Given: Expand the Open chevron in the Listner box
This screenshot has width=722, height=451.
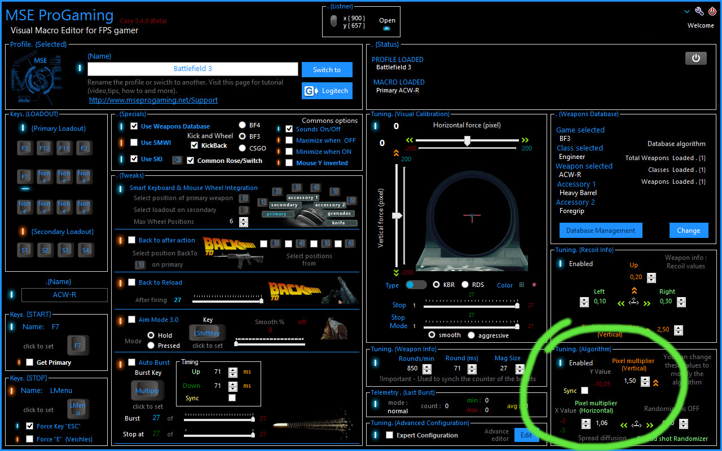Looking at the screenshot, I should (387, 28).
